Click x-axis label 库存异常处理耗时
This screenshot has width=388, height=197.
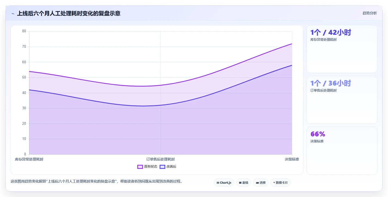pos(29,159)
